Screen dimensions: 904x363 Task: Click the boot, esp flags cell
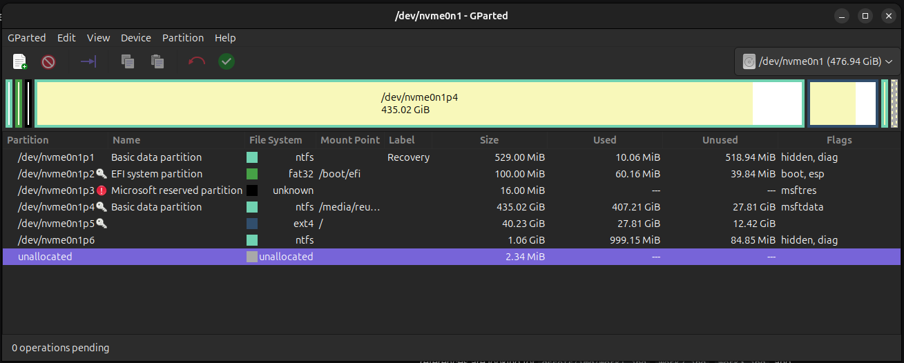[x=802, y=174]
